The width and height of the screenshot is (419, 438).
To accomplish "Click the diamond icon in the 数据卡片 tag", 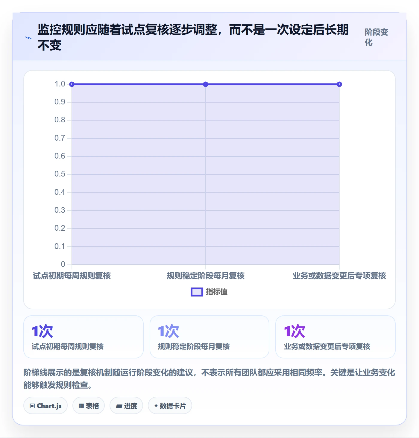I will point(156,406).
